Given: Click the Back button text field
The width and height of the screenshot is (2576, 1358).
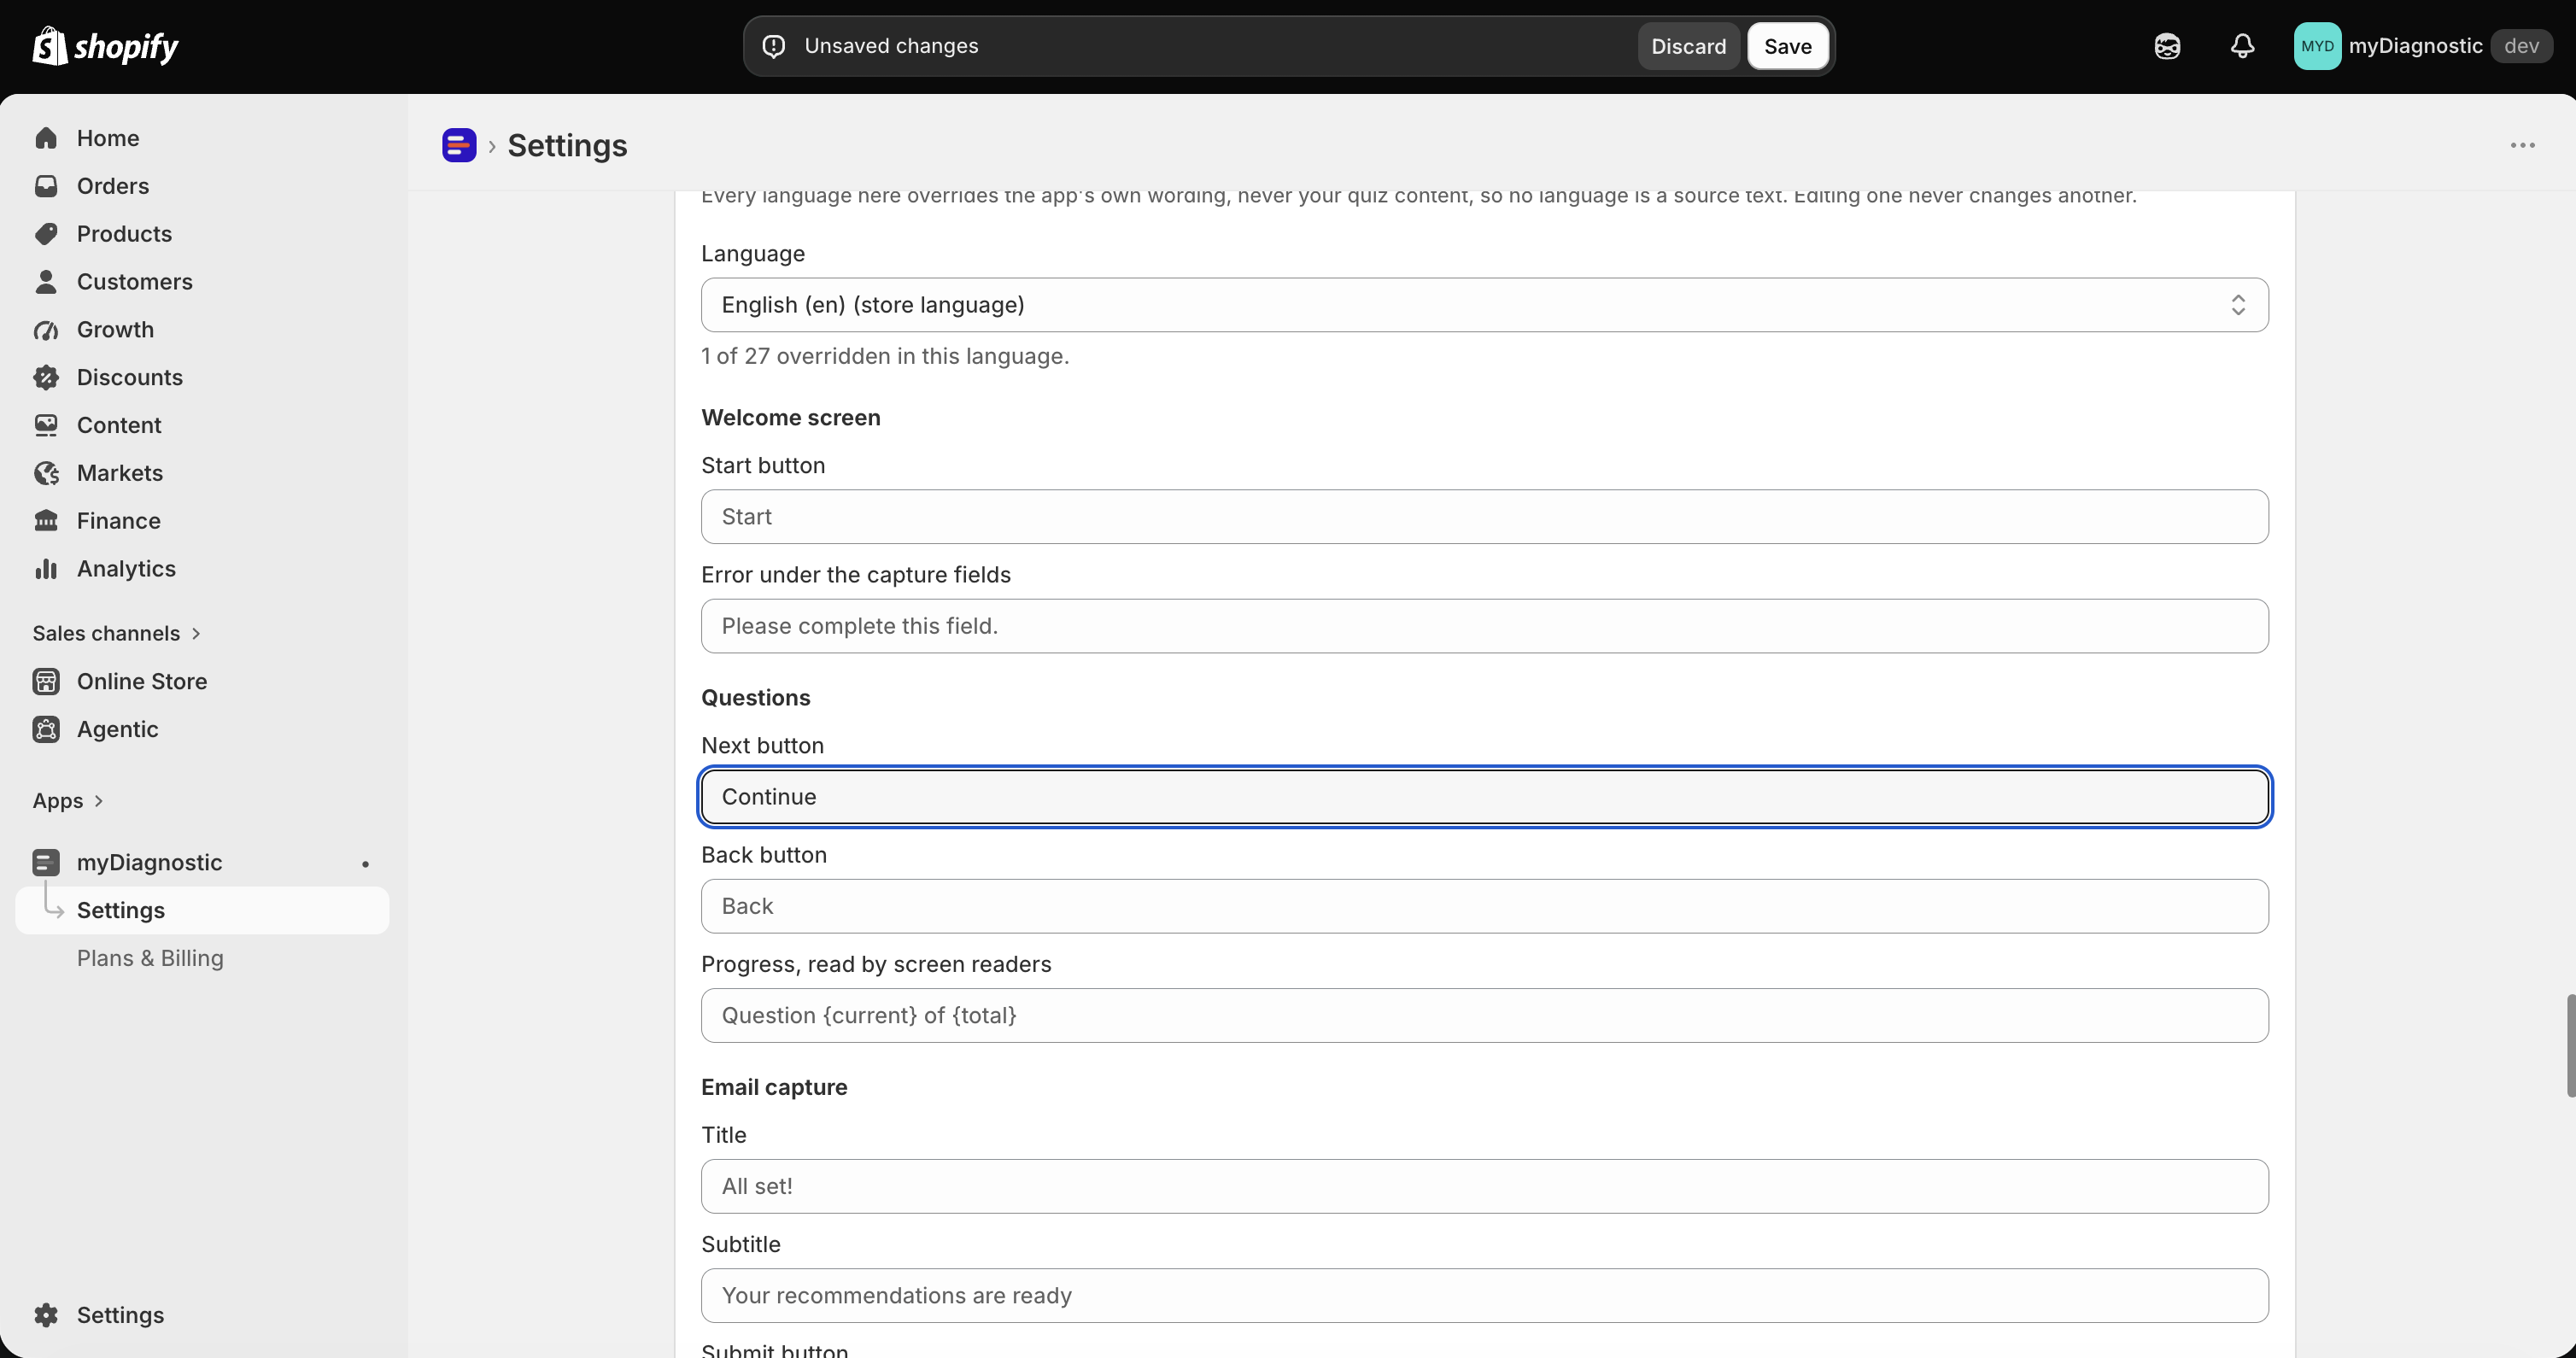Looking at the screenshot, I should click(x=1484, y=906).
